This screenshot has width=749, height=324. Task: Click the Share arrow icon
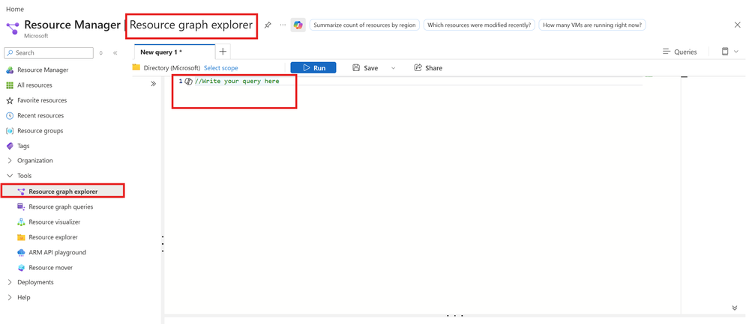pos(418,67)
